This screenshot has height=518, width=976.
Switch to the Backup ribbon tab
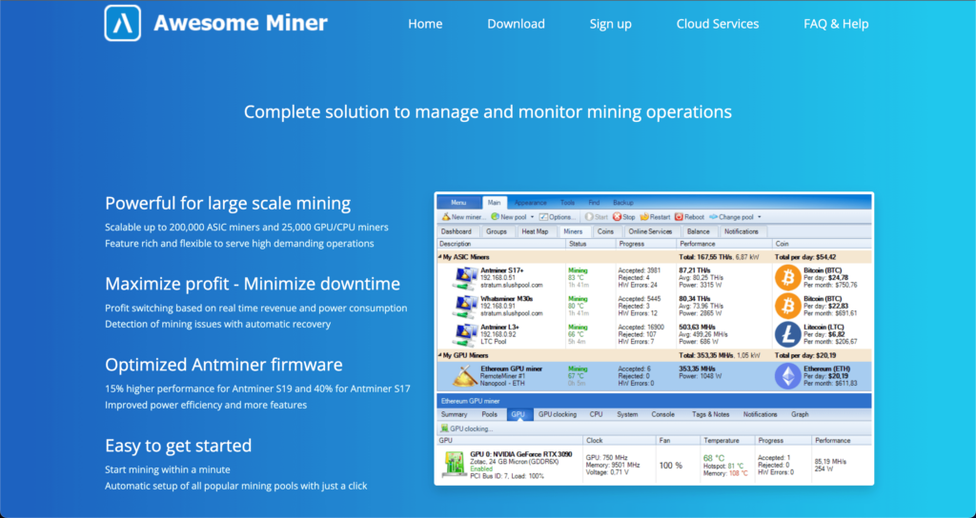pyautogui.click(x=623, y=203)
